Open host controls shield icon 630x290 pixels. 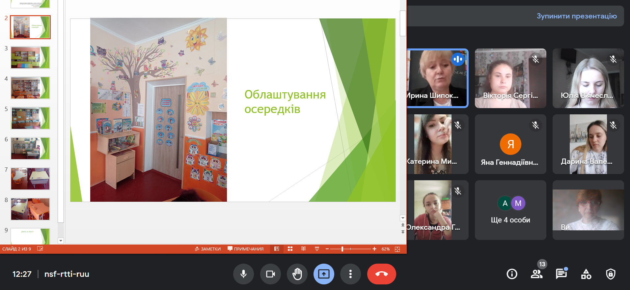(x=611, y=274)
